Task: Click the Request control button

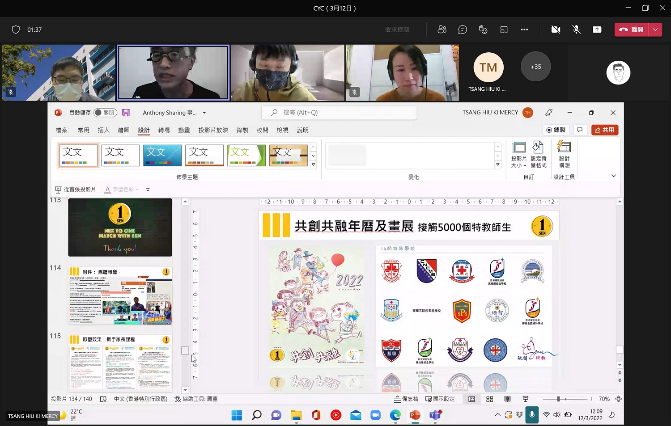Action: tap(397, 30)
